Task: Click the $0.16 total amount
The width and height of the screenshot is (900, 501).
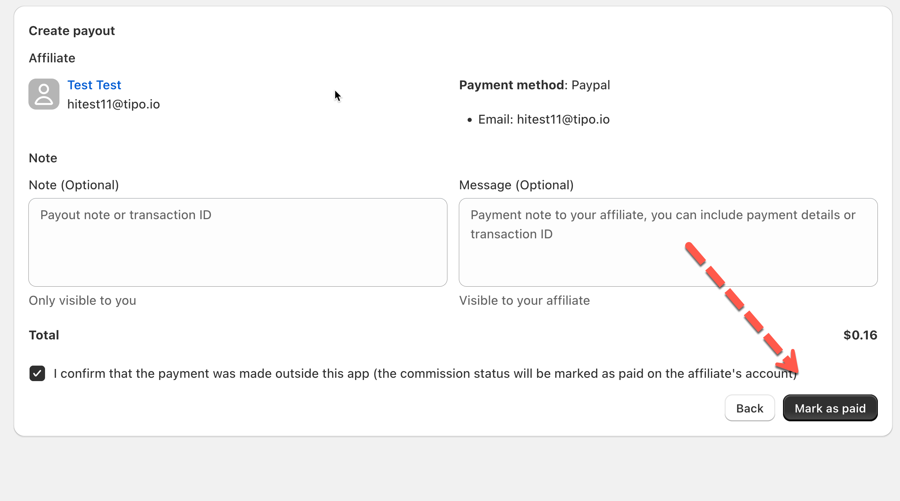Action: [860, 335]
